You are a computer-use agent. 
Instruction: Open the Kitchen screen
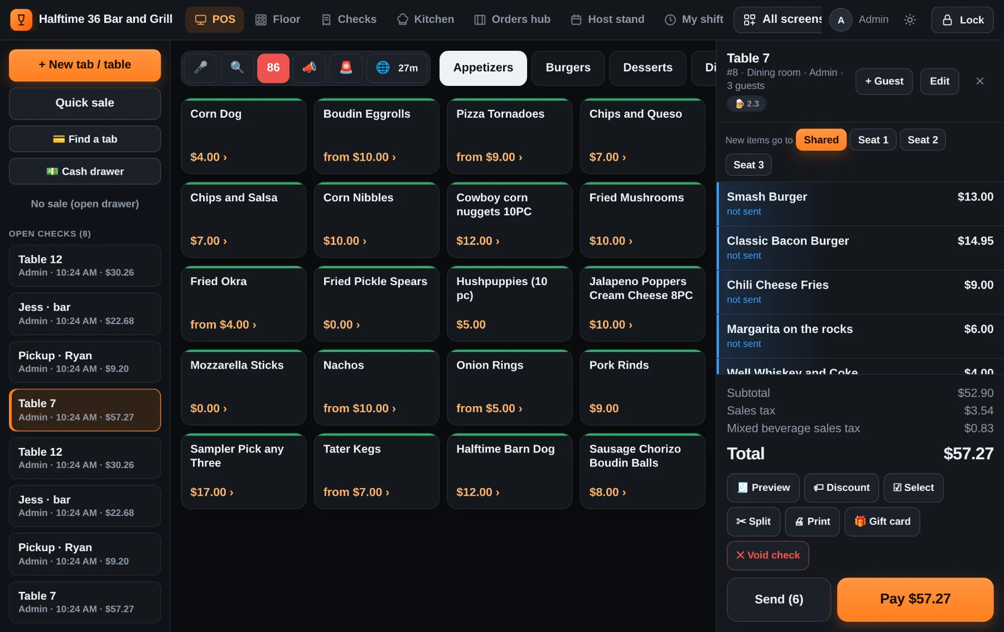point(426,20)
